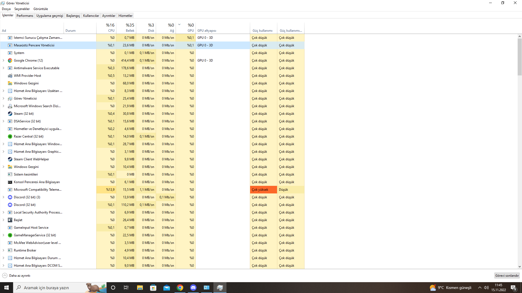
Task: Click the Google Chrome process icon
Action: [10, 60]
